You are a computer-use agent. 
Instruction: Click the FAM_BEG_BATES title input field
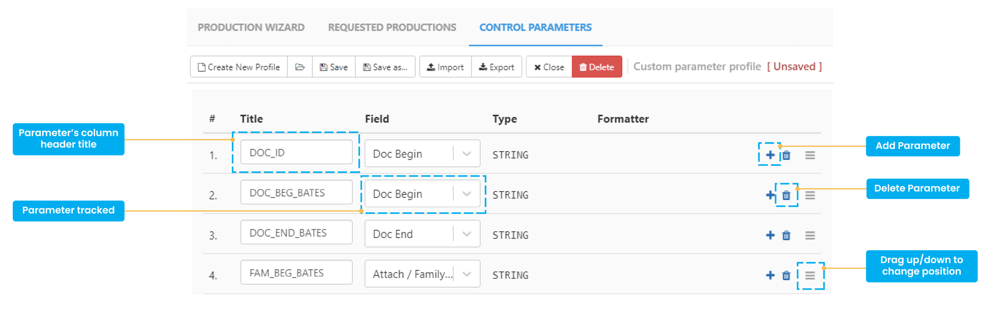(296, 272)
